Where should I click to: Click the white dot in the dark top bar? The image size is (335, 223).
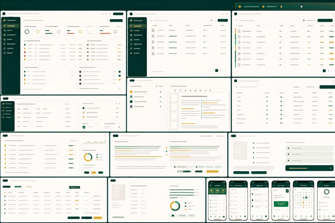pos(301,7)
